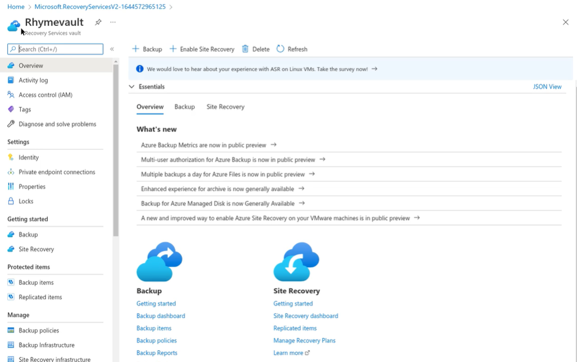Viewport: 577px width, 362px height.
Task: Collapse the left navigation menu chevron
Action: click(112, 49)
